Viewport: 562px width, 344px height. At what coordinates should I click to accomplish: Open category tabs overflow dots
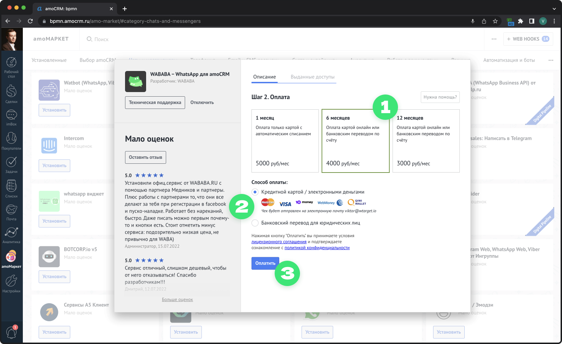[x=551, y=60]
